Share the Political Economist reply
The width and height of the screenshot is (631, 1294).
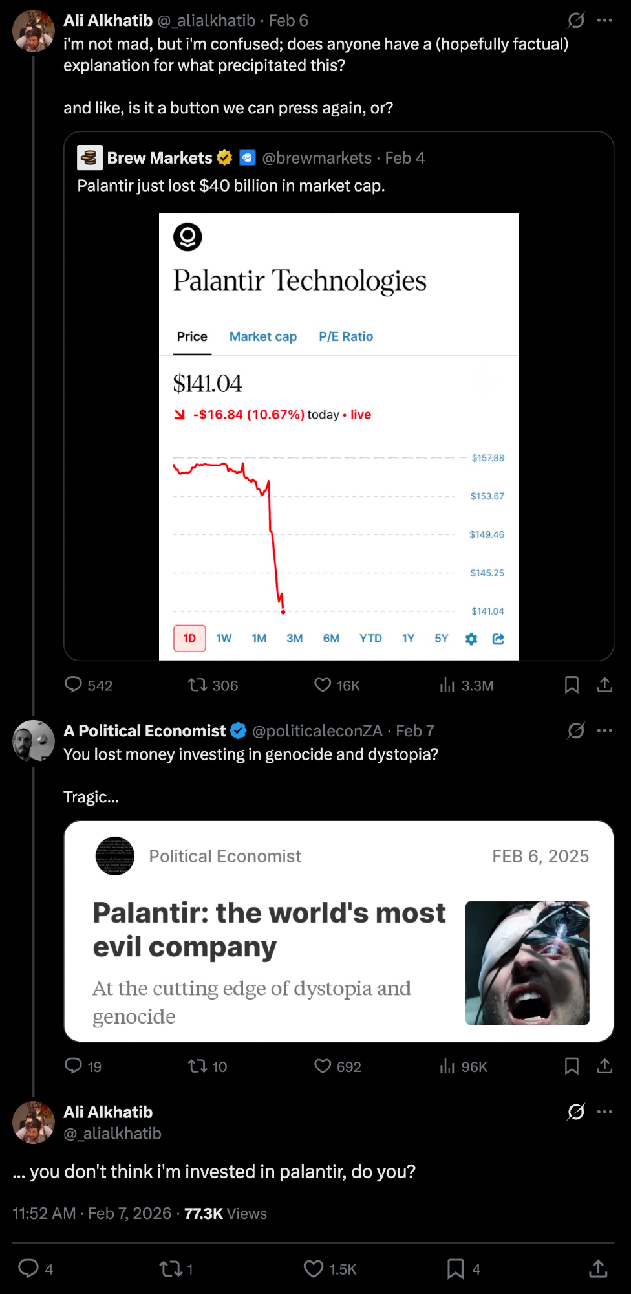tap(604, 1066)
